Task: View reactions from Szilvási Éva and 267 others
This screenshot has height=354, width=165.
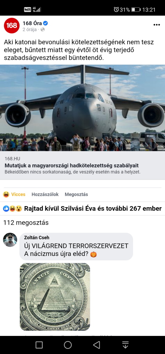Action: click(82, 209)
